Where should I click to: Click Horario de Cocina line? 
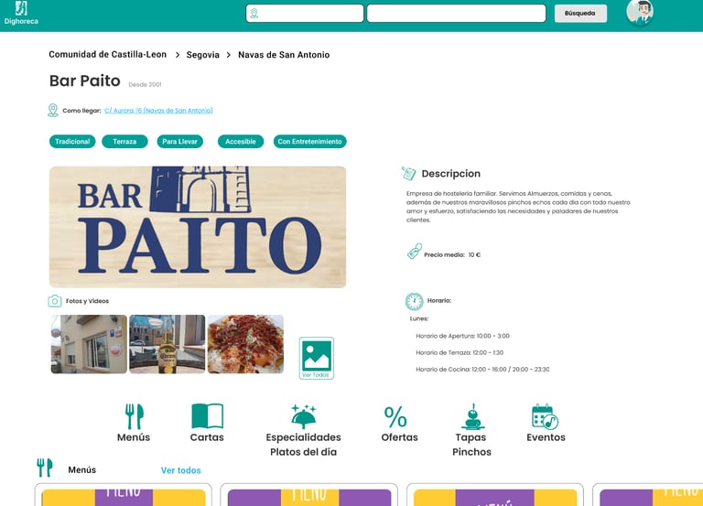coord(482,370)
